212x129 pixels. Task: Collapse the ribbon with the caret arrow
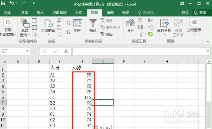coord(208,42)
